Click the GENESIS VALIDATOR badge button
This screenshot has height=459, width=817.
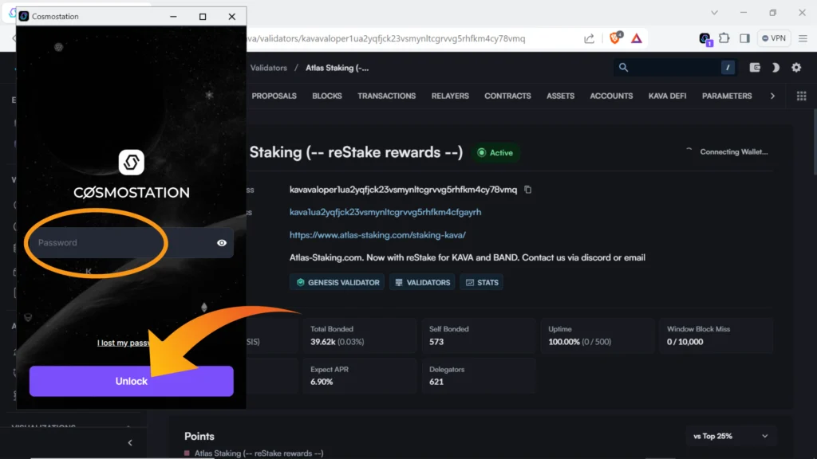[337, 282]
